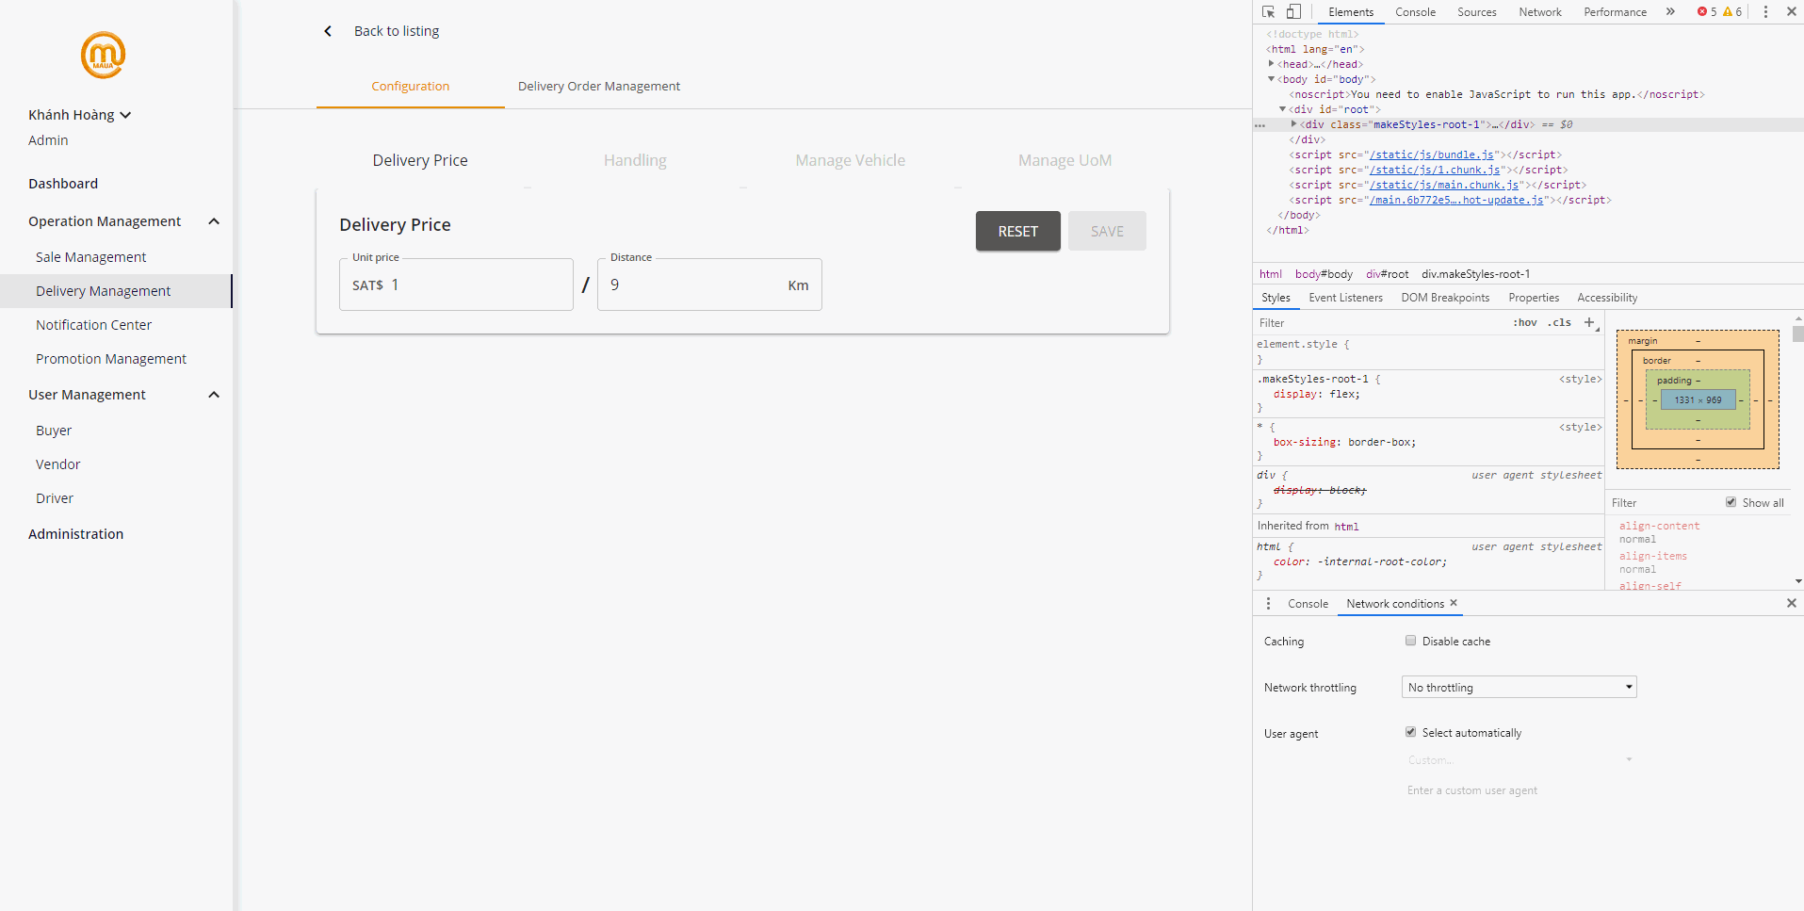Expand the makeStyles-root-1 div node

tap(1294, 124)
